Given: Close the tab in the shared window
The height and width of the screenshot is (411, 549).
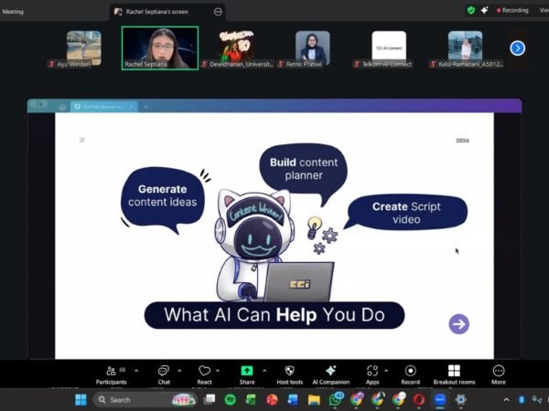Looking at the screenshot, I should [x=131, y=107].
